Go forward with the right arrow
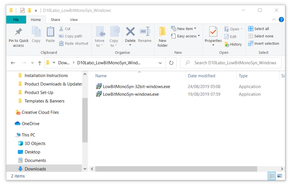 pos(24,63)
